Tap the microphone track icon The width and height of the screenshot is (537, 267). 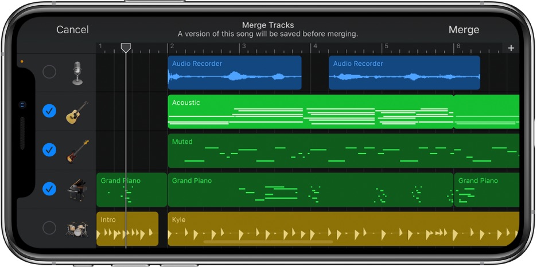pos(77,73)
